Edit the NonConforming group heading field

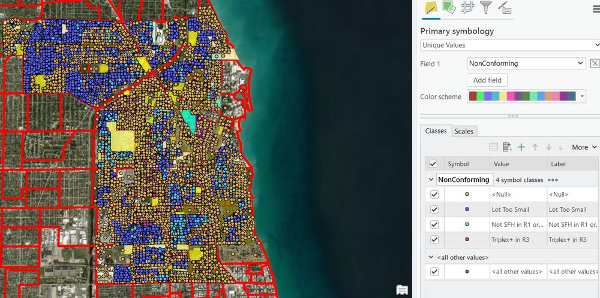click(x=464, y=180)
